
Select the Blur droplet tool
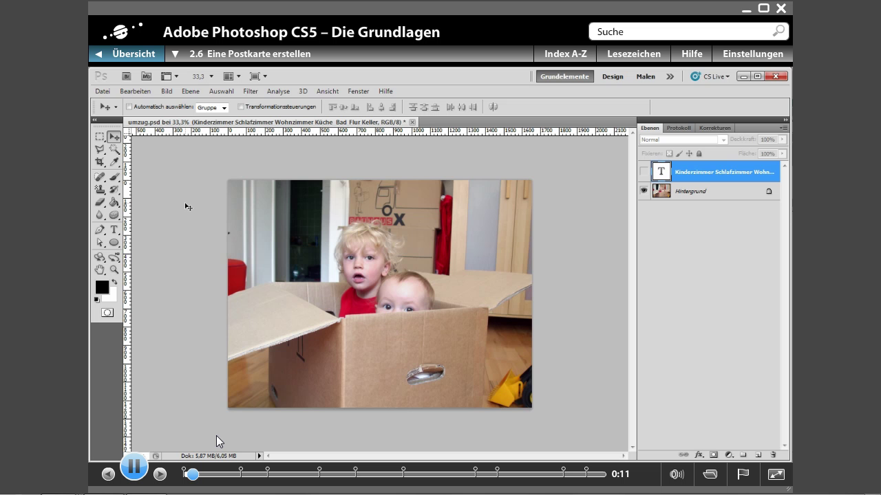[x=100, y=214]
